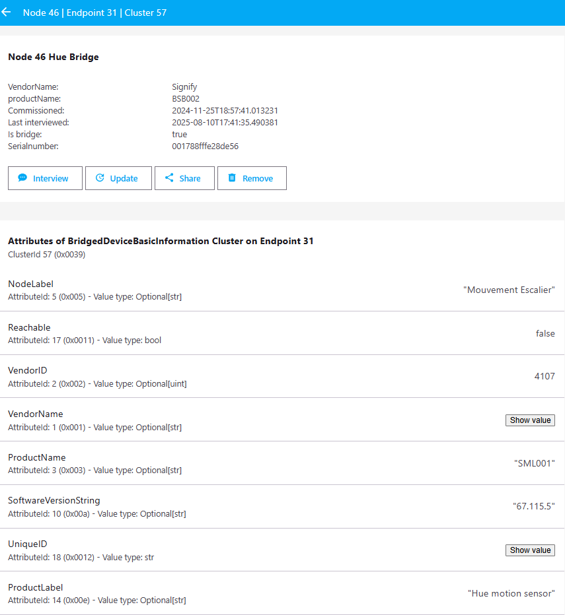Click the AttributeId: 18 (0x0012) description
565x615 pixels.
pyautogui.click(x=81, y=558)
